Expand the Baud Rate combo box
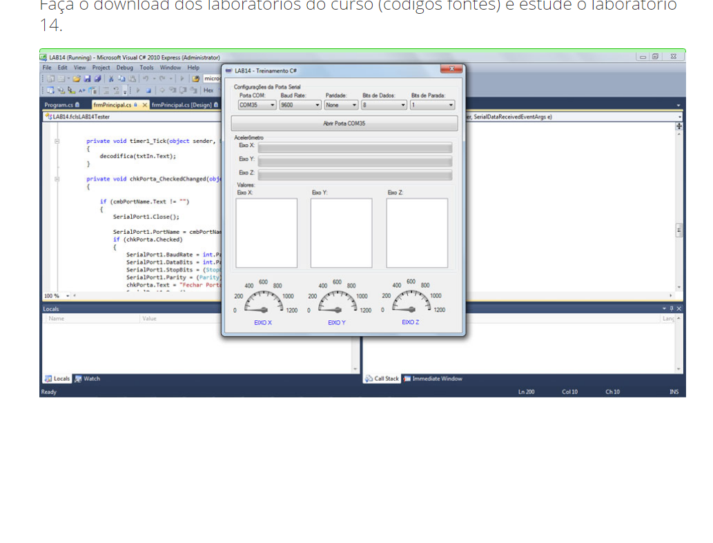Image resolution: width=713 pixels, height=543 pixels. (x=318, y=105)
